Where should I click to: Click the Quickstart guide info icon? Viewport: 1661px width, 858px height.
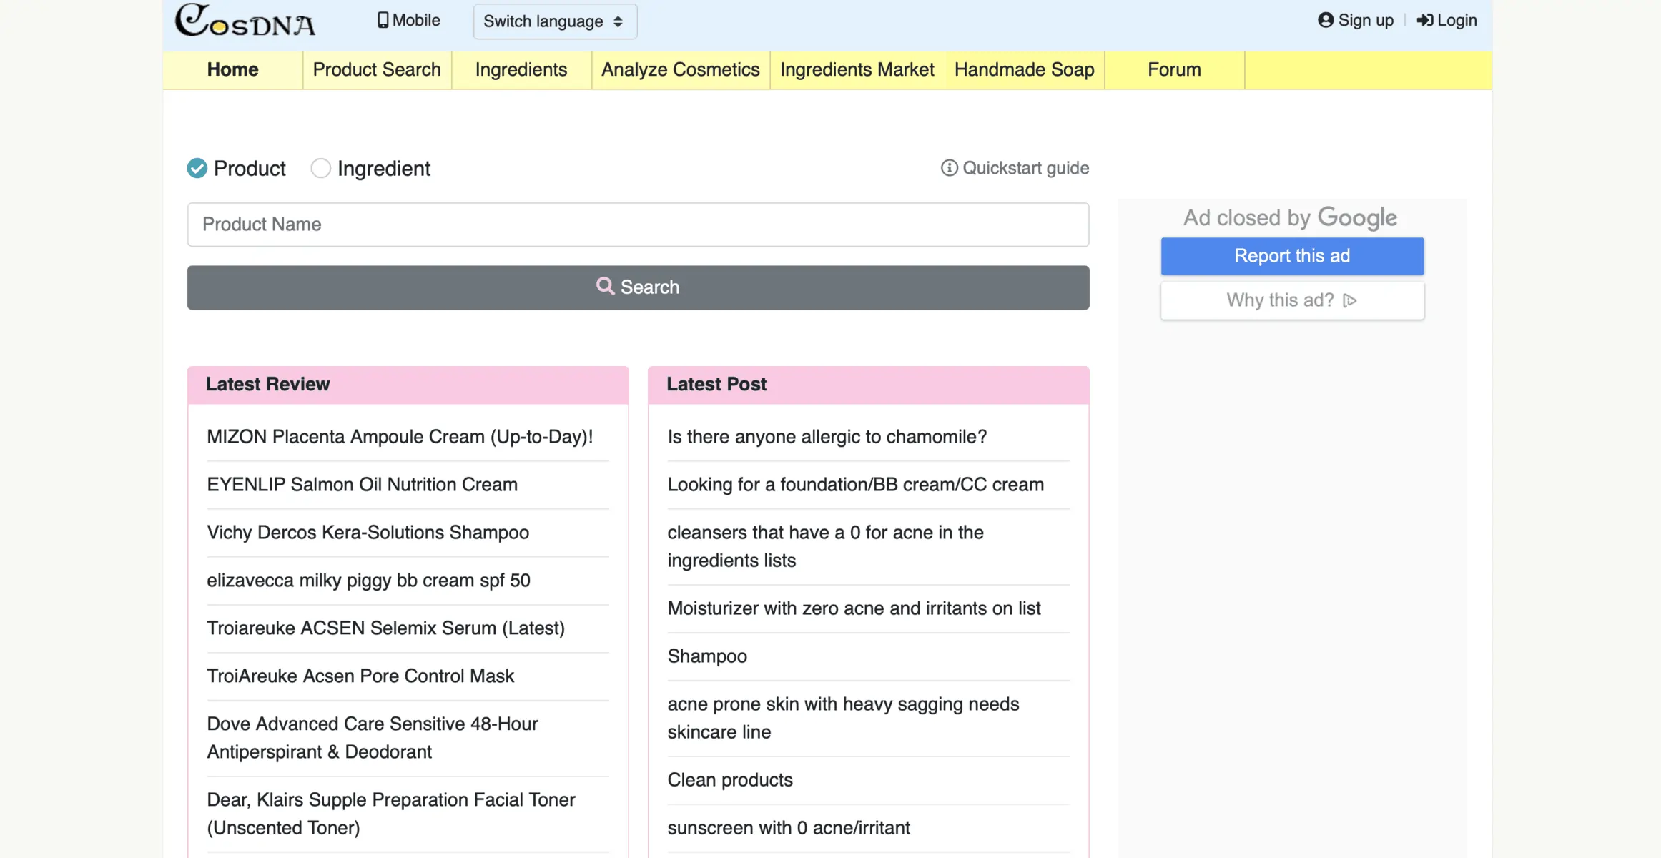949,168
